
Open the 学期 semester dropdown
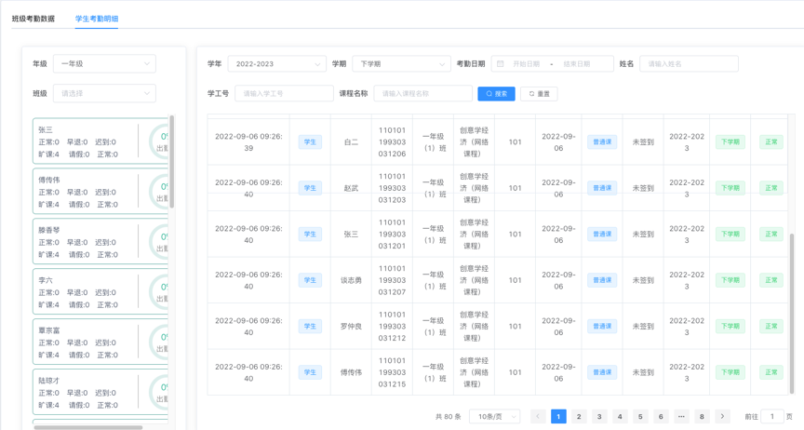[x=401, y=64]
